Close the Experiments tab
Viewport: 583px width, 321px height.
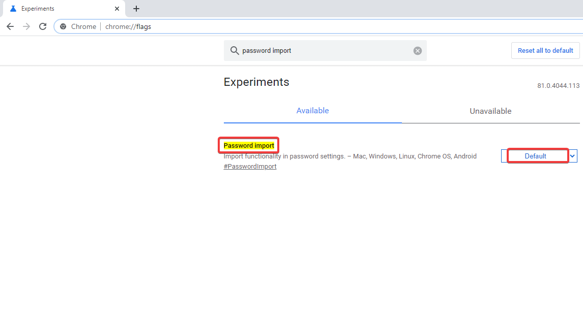117,9
